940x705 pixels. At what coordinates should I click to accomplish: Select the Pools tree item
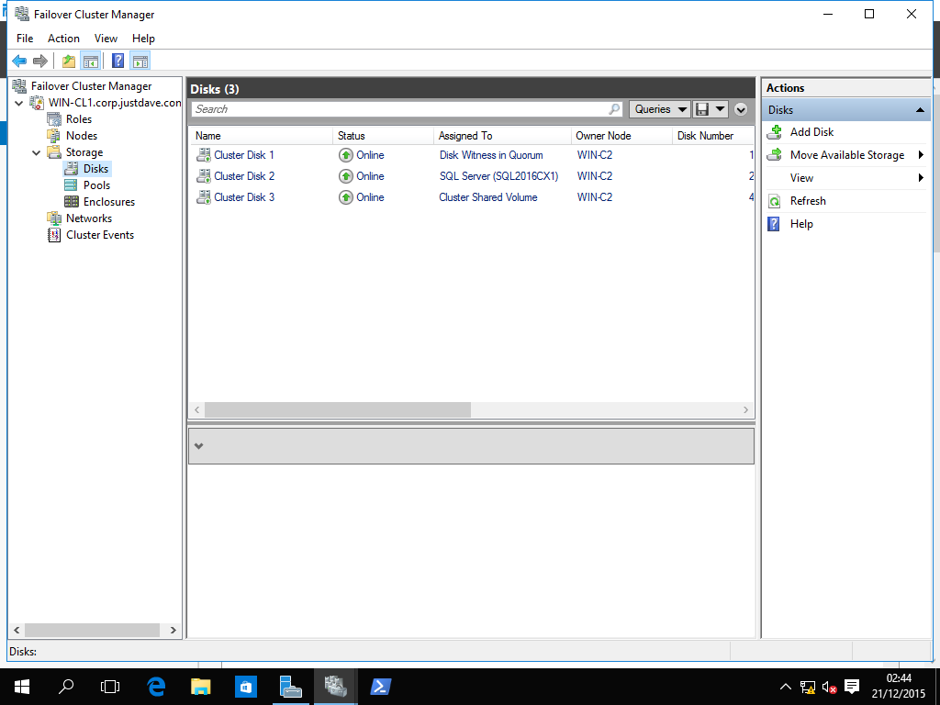[96, 185]
